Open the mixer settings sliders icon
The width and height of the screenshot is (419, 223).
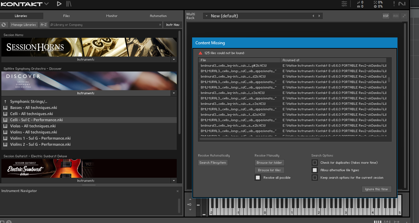(344, 4)
